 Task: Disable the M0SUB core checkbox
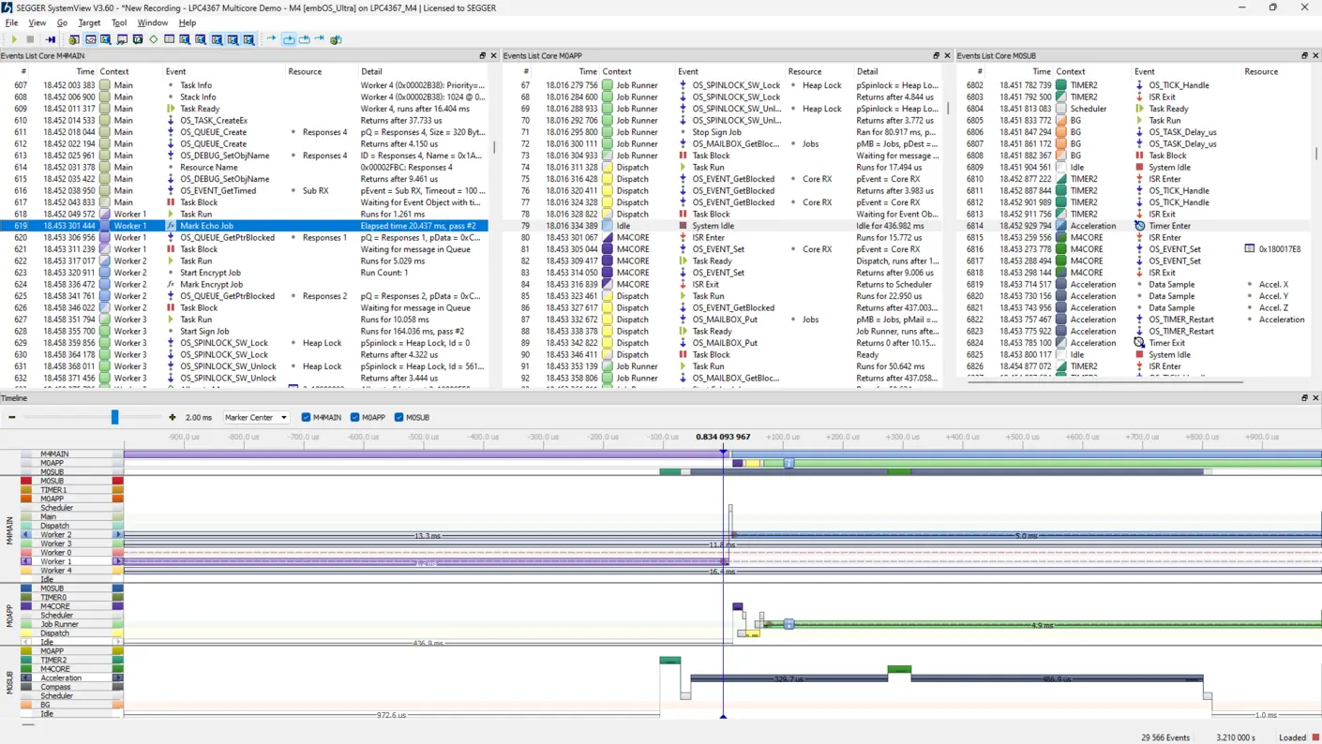(x=399, y=418)
